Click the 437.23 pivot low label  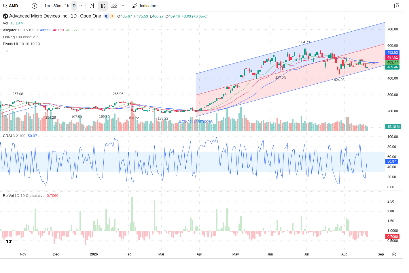pos(281,78)
